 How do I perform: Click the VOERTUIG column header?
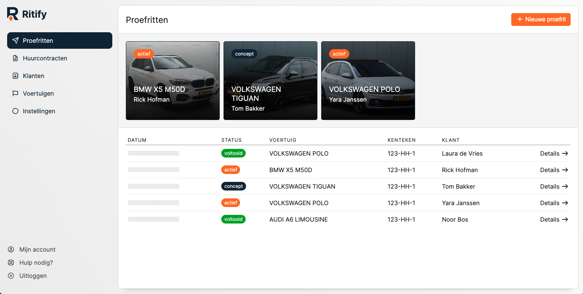[283, 140]
